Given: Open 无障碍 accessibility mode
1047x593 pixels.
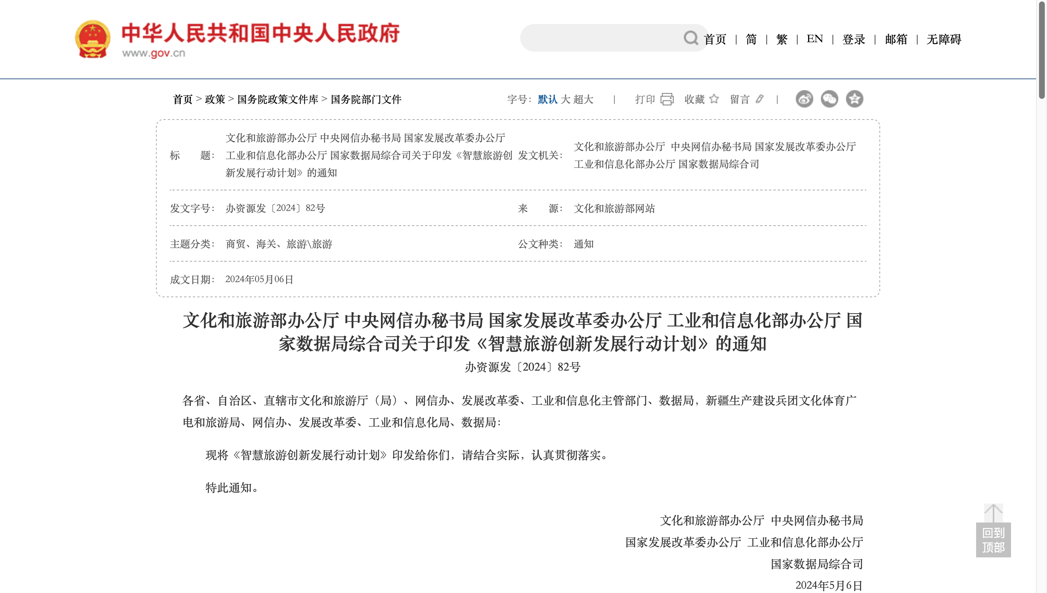Looking at the screenshot, I should (x=943, y=39).
